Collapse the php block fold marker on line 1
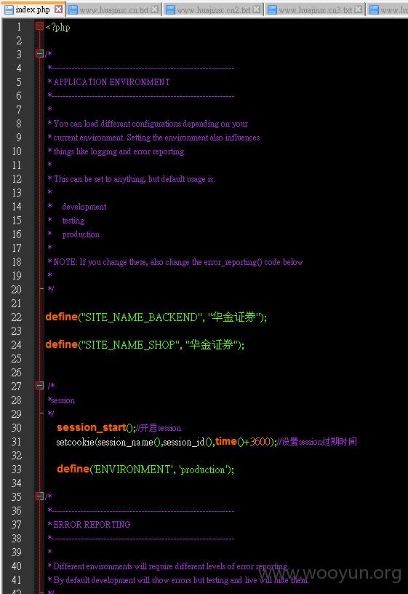The image size is (408, 594). (x=39, y=26)
